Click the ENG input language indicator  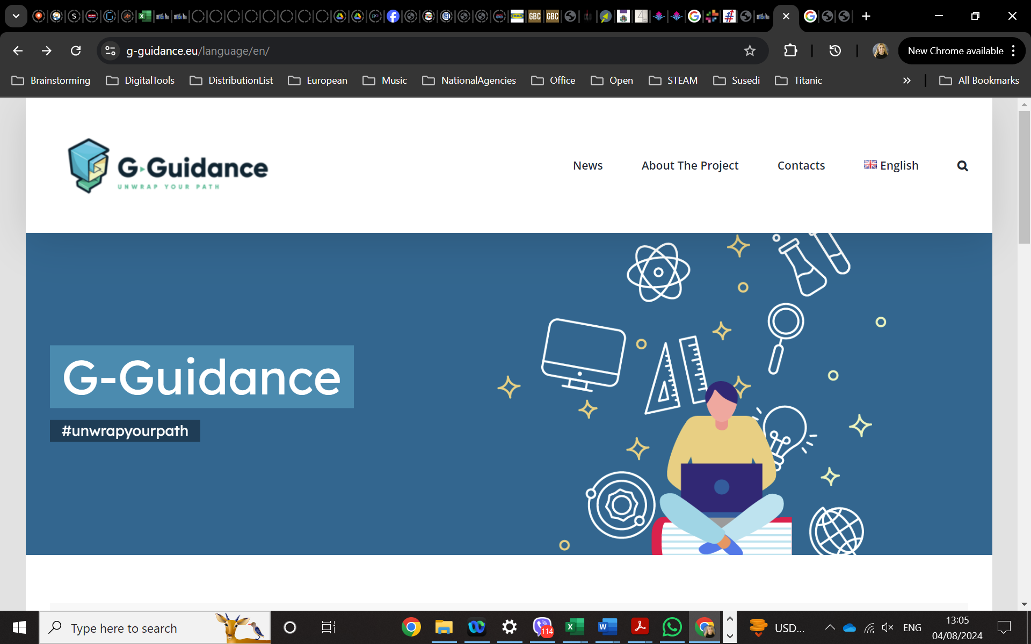pyautogui.click(x=912, y=627)
